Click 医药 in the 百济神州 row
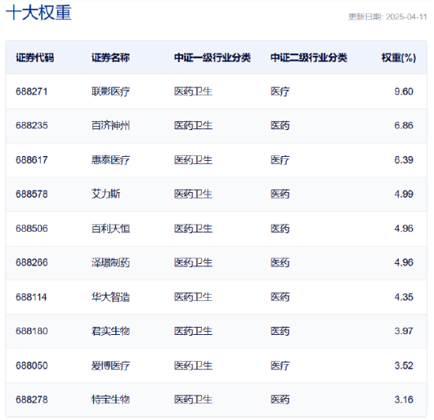Image resolution: width=434 pixels, height=420 pixels. pos(280,125)
